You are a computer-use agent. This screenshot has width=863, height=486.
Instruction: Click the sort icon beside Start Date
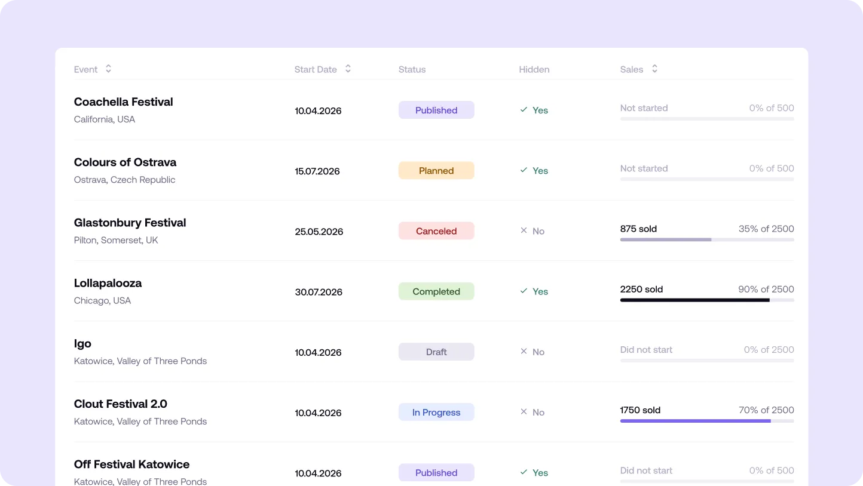point(348,69)
